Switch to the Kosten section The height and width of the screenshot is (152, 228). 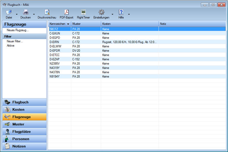pyautogui.click(x=24, y=109)
